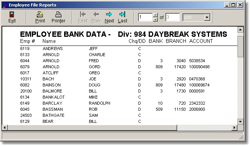Click branch number 2920
Viewport: 250px width, 146px height.
click(181, 79)
